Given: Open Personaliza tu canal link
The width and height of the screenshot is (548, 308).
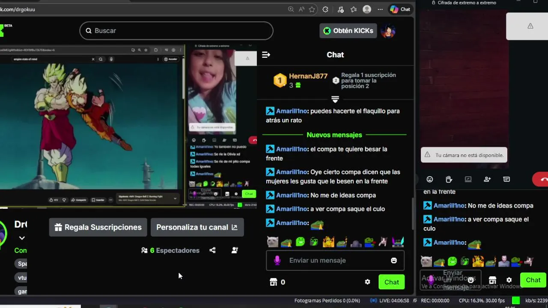Looking at the screenshot, I should coord(197,227).
